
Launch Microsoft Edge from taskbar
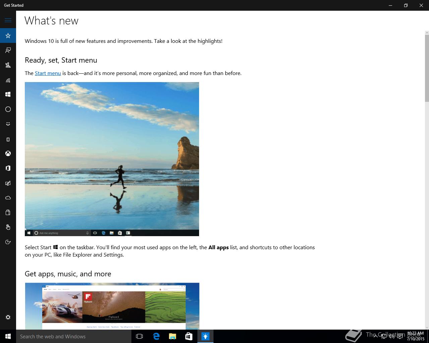click(156, 336)
